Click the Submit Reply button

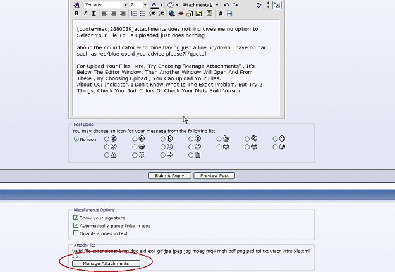(x=169, y=176)
